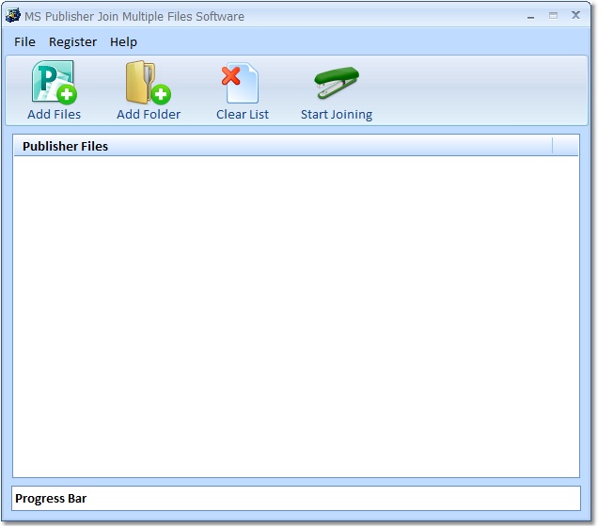Click the Progress Bar area

pos(296,498)
